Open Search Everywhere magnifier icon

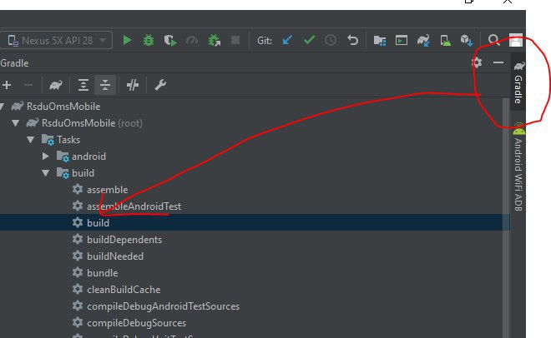coord(494,40)
